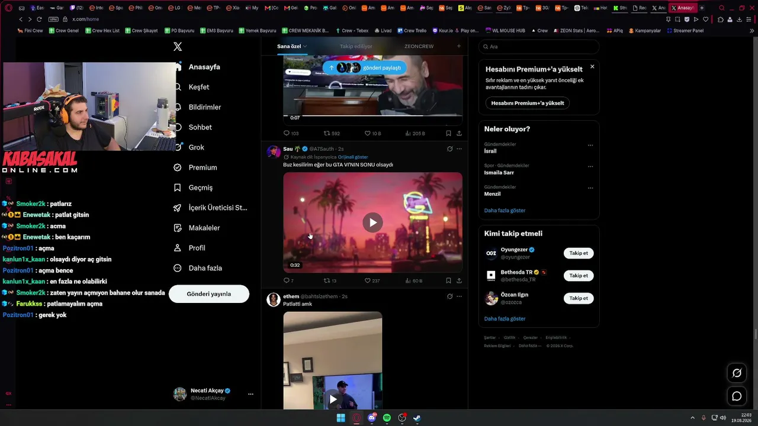
Task: Reload the page in the browser toolbar
Action: [x=39, y=19]
